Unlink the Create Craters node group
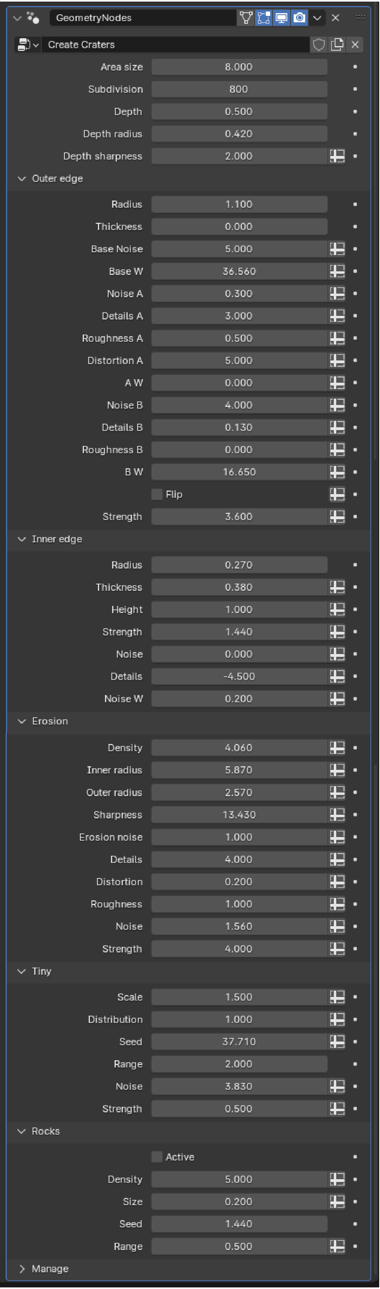Screen dimensions: 380x1289 tap(355, 45)
